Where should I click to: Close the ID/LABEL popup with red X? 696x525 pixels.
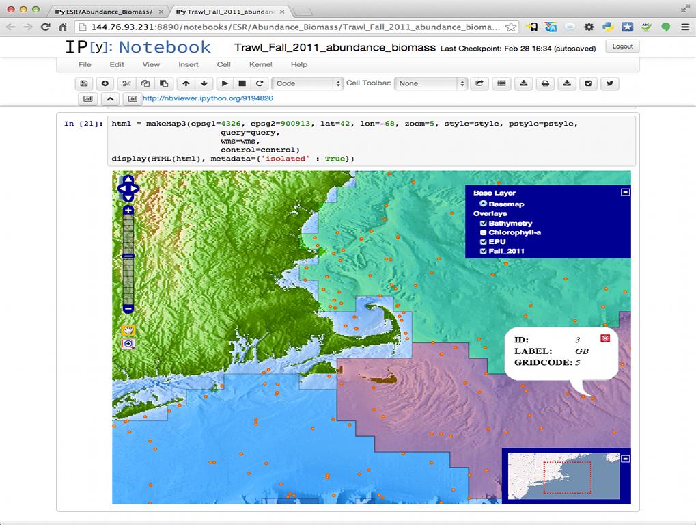pyautogui.click(x=605, y=338)
